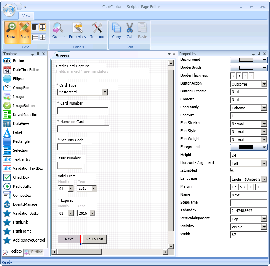
Task: Select the AddRemoveControl tool
Action: 24,240
